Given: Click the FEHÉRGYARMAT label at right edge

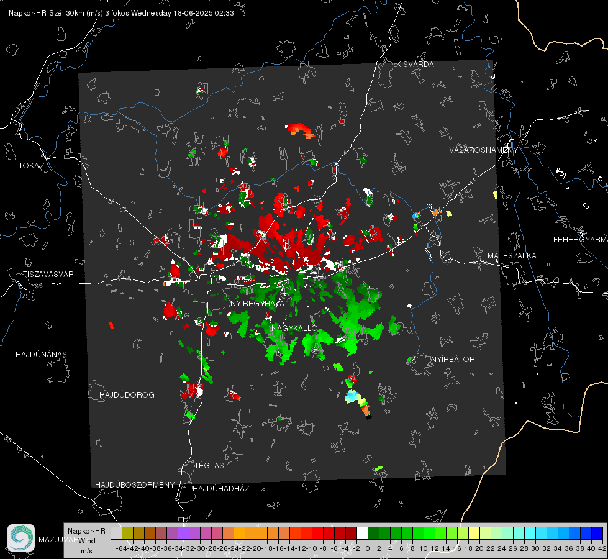Looking at the screenshot, I should [581, 240].
